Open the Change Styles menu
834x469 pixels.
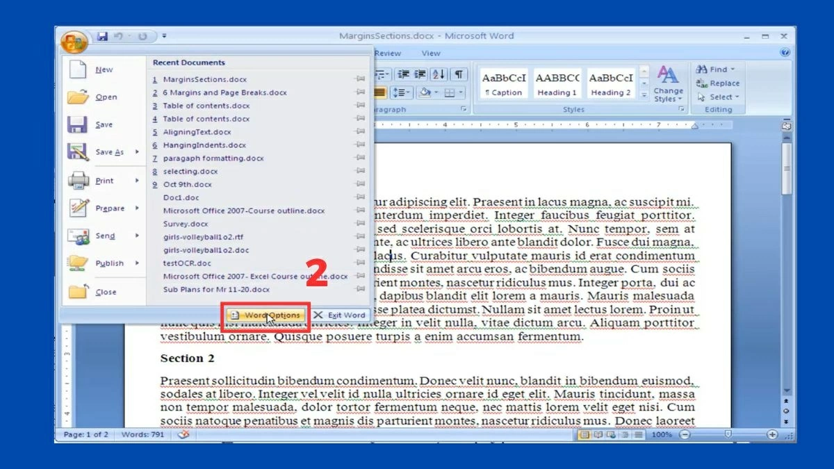[669, 84]
